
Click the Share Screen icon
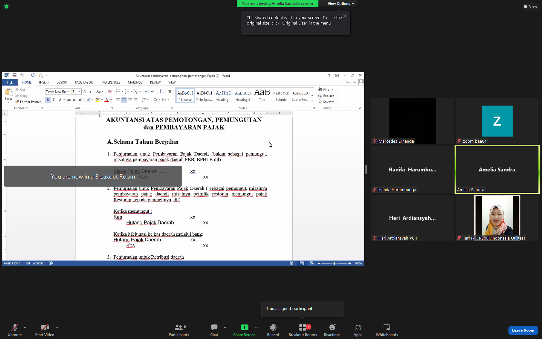coord(244,327)
